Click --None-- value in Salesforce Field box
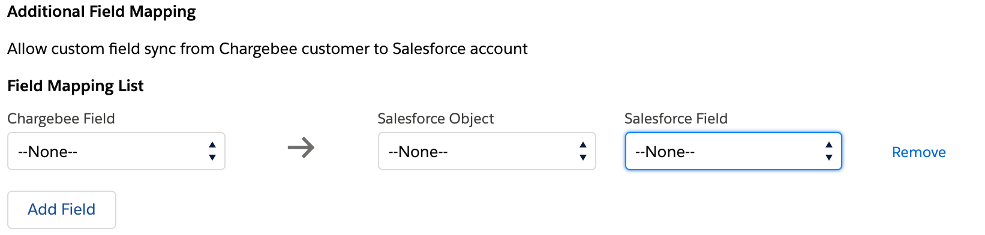This screenshot has height=235, width=985. [665, 152]
